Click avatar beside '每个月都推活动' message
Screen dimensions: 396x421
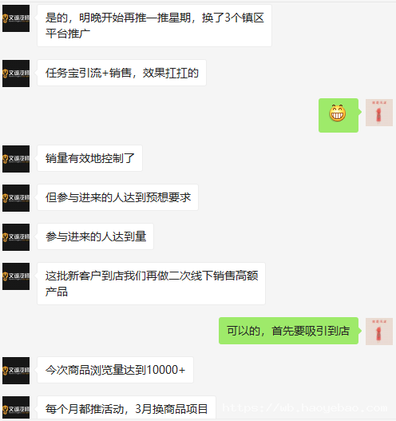point(16,407)
